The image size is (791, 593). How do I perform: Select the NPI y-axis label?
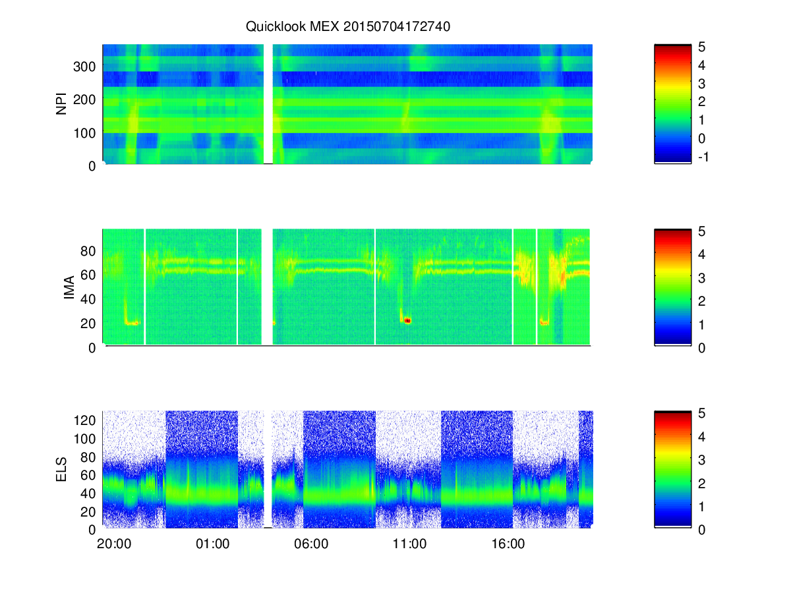tap(62, 105)
